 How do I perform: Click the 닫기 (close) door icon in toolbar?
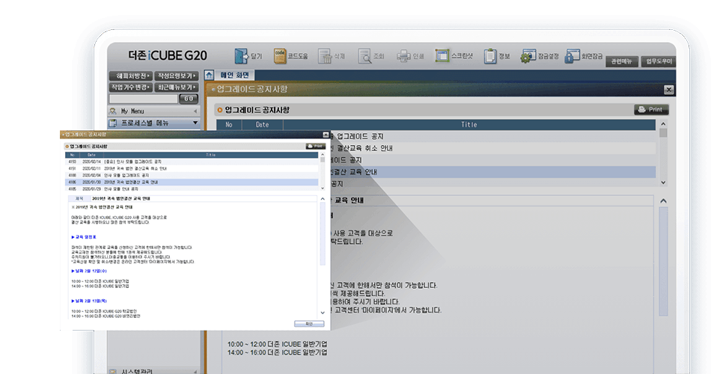point(241,56)
